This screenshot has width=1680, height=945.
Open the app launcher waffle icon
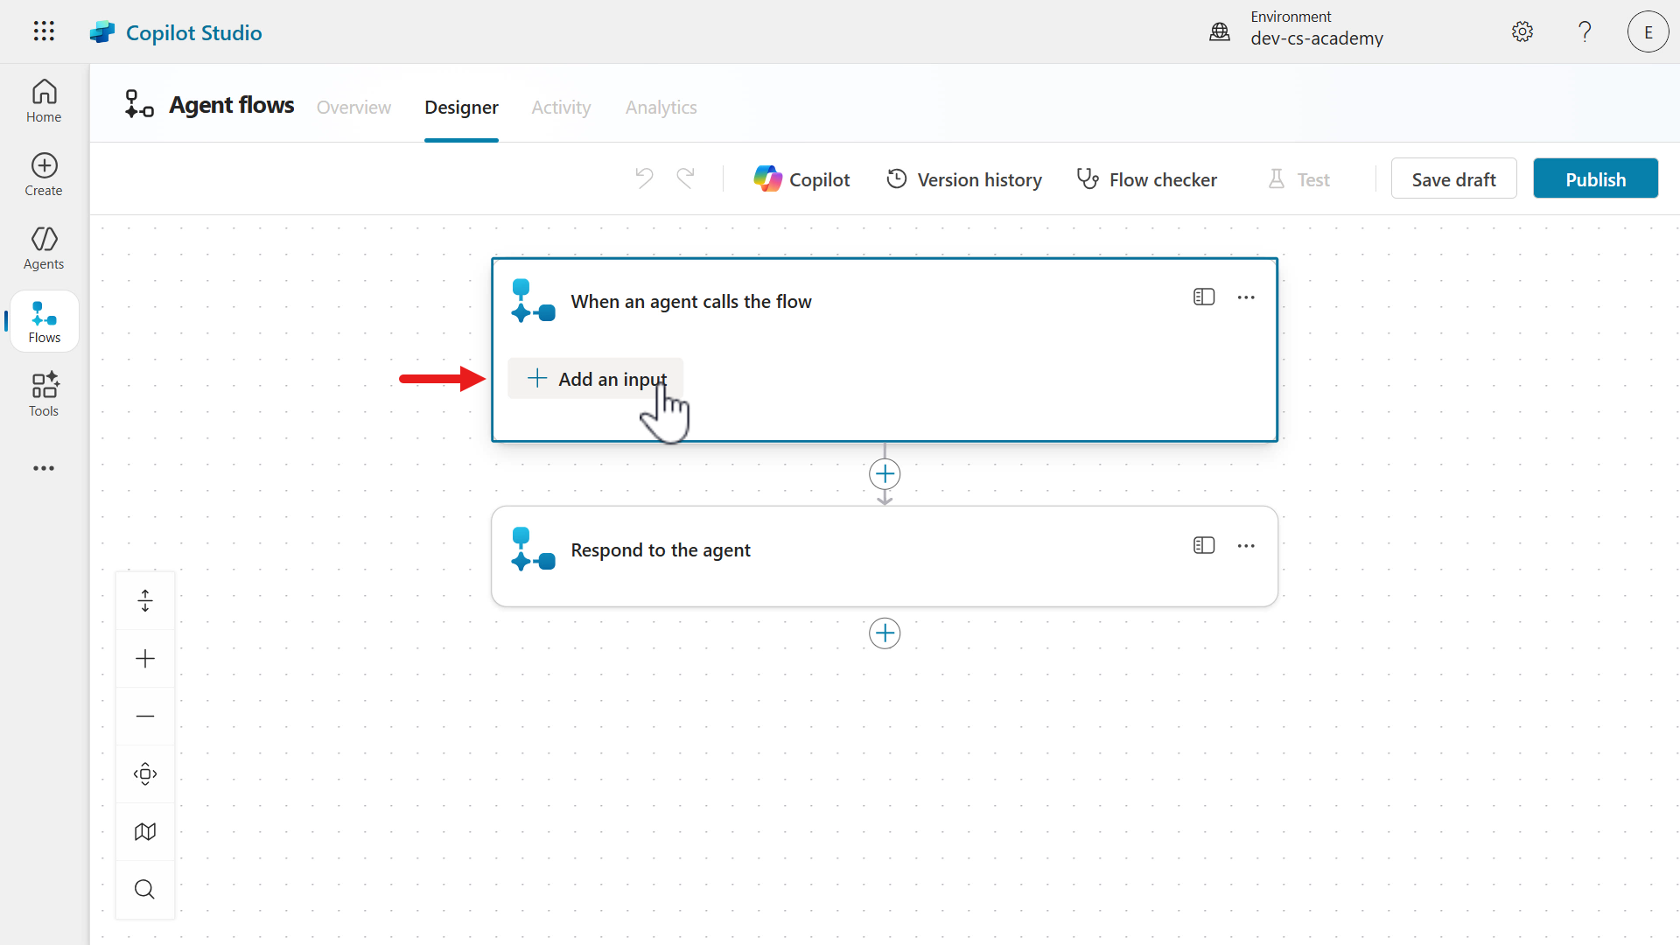[x=44, y=31]
